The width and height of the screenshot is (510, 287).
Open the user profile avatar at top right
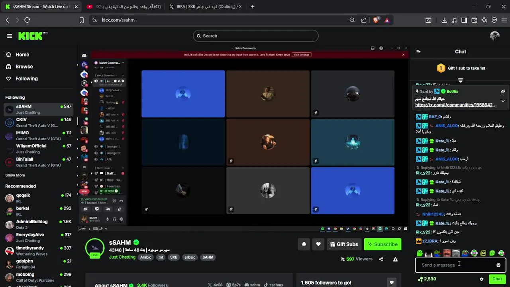pyautogui.click(x=494, y=36)
